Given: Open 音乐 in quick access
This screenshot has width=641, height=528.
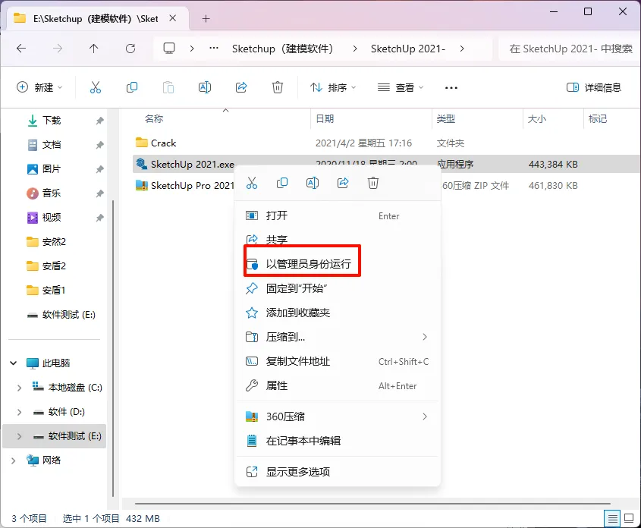Looking at the screenshot, I should click(51, 193).
